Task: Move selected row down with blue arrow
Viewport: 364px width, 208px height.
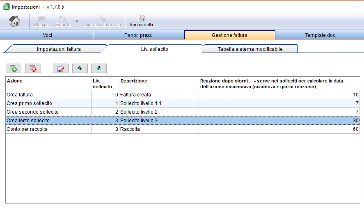Action: (x=99, y=68)
